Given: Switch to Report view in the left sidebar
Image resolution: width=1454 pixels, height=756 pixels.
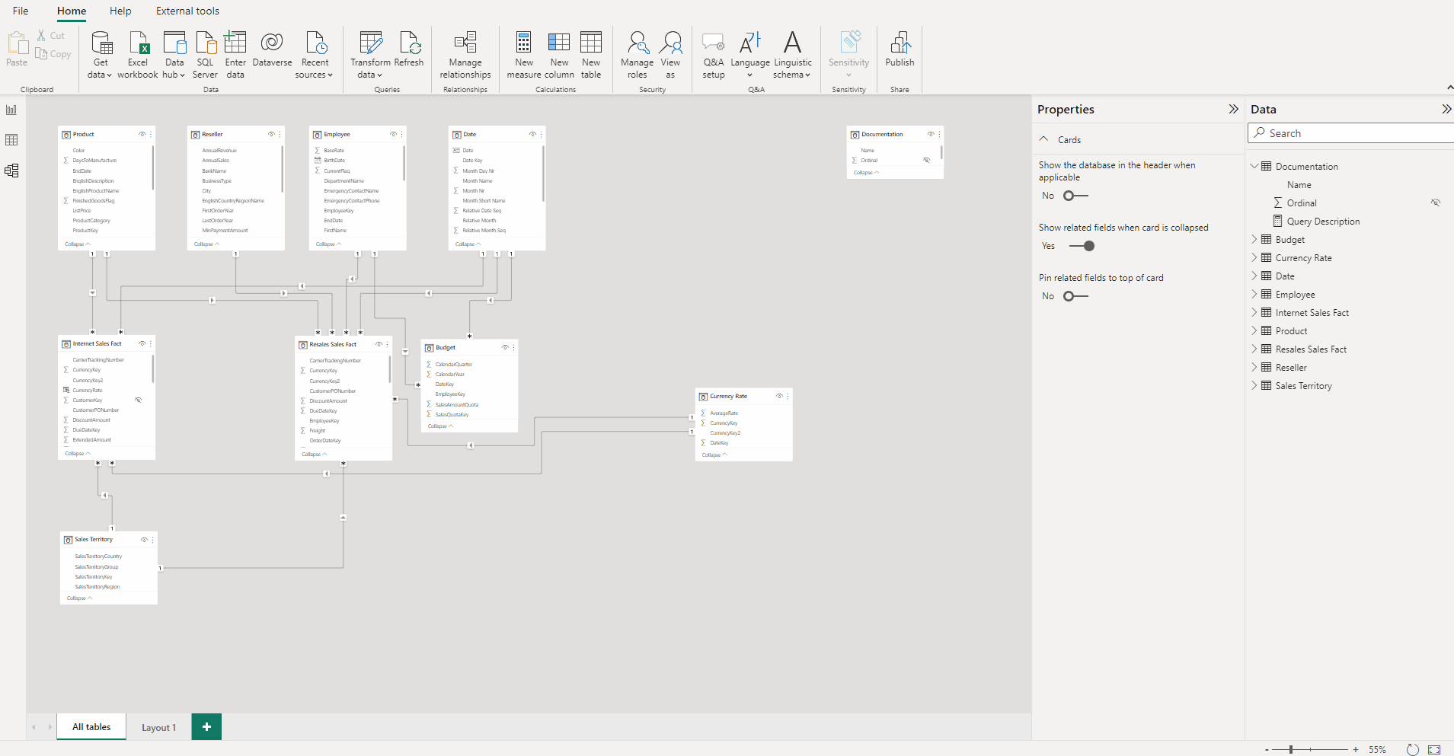Looking at the screenshot, I should (11, 110).
